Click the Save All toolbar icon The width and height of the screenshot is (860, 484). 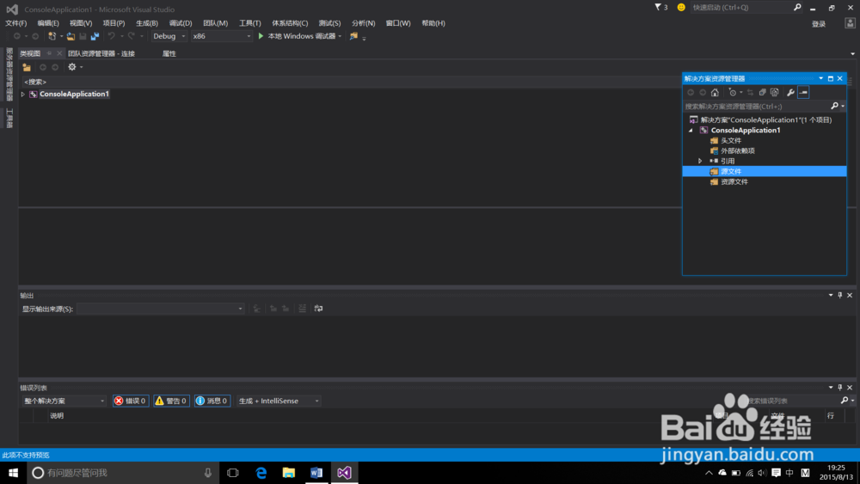pos(95,36)
